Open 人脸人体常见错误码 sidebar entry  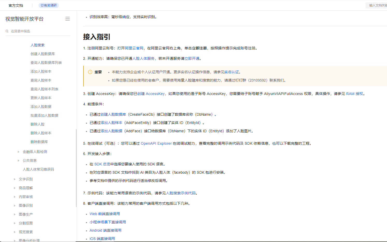(x=38, y=169)
